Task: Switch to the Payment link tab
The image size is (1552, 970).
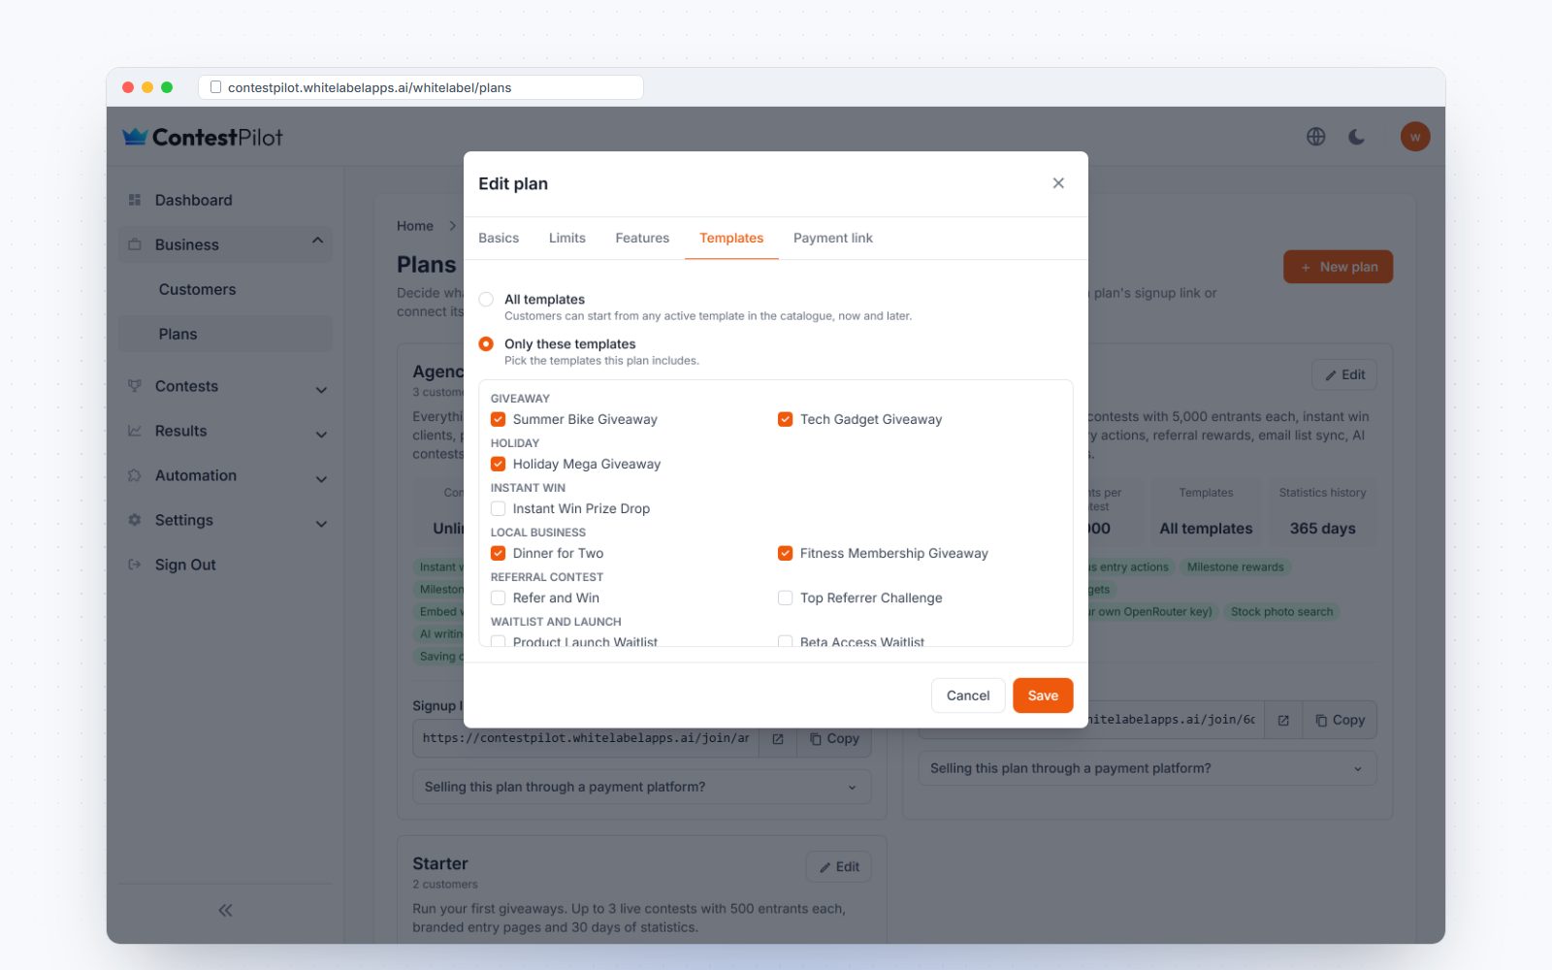Action: (833, 238)
